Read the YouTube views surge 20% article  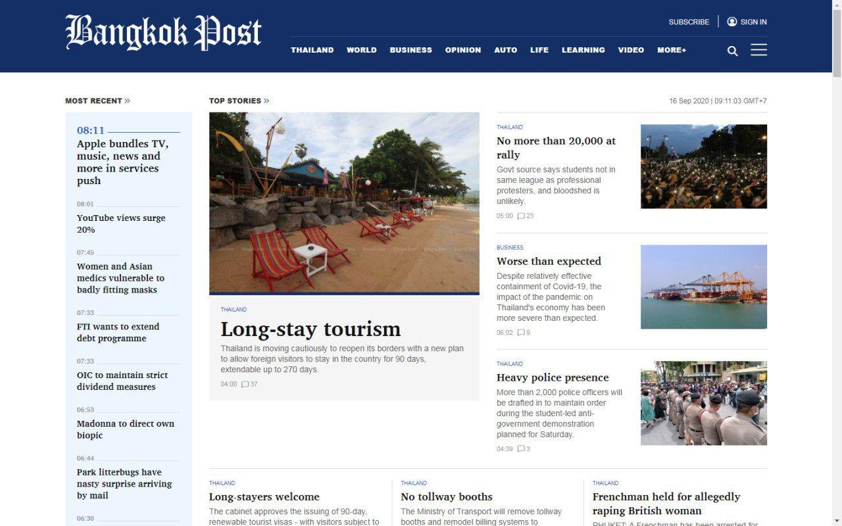pyautogui.click(x=121, y=224)
